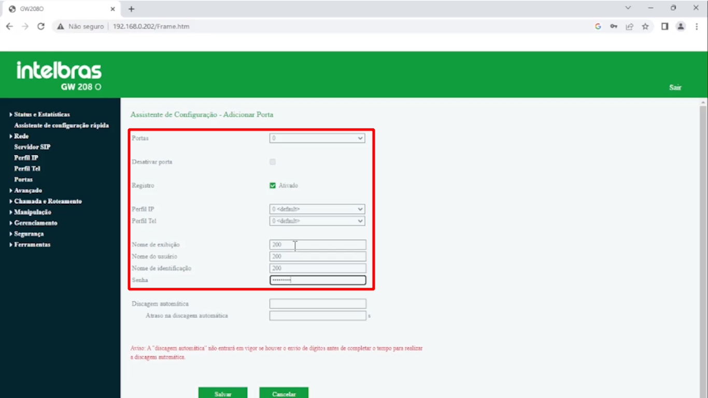Click the Nome do usuário field
The image size is (708, 398).
(x=318, y=257)
